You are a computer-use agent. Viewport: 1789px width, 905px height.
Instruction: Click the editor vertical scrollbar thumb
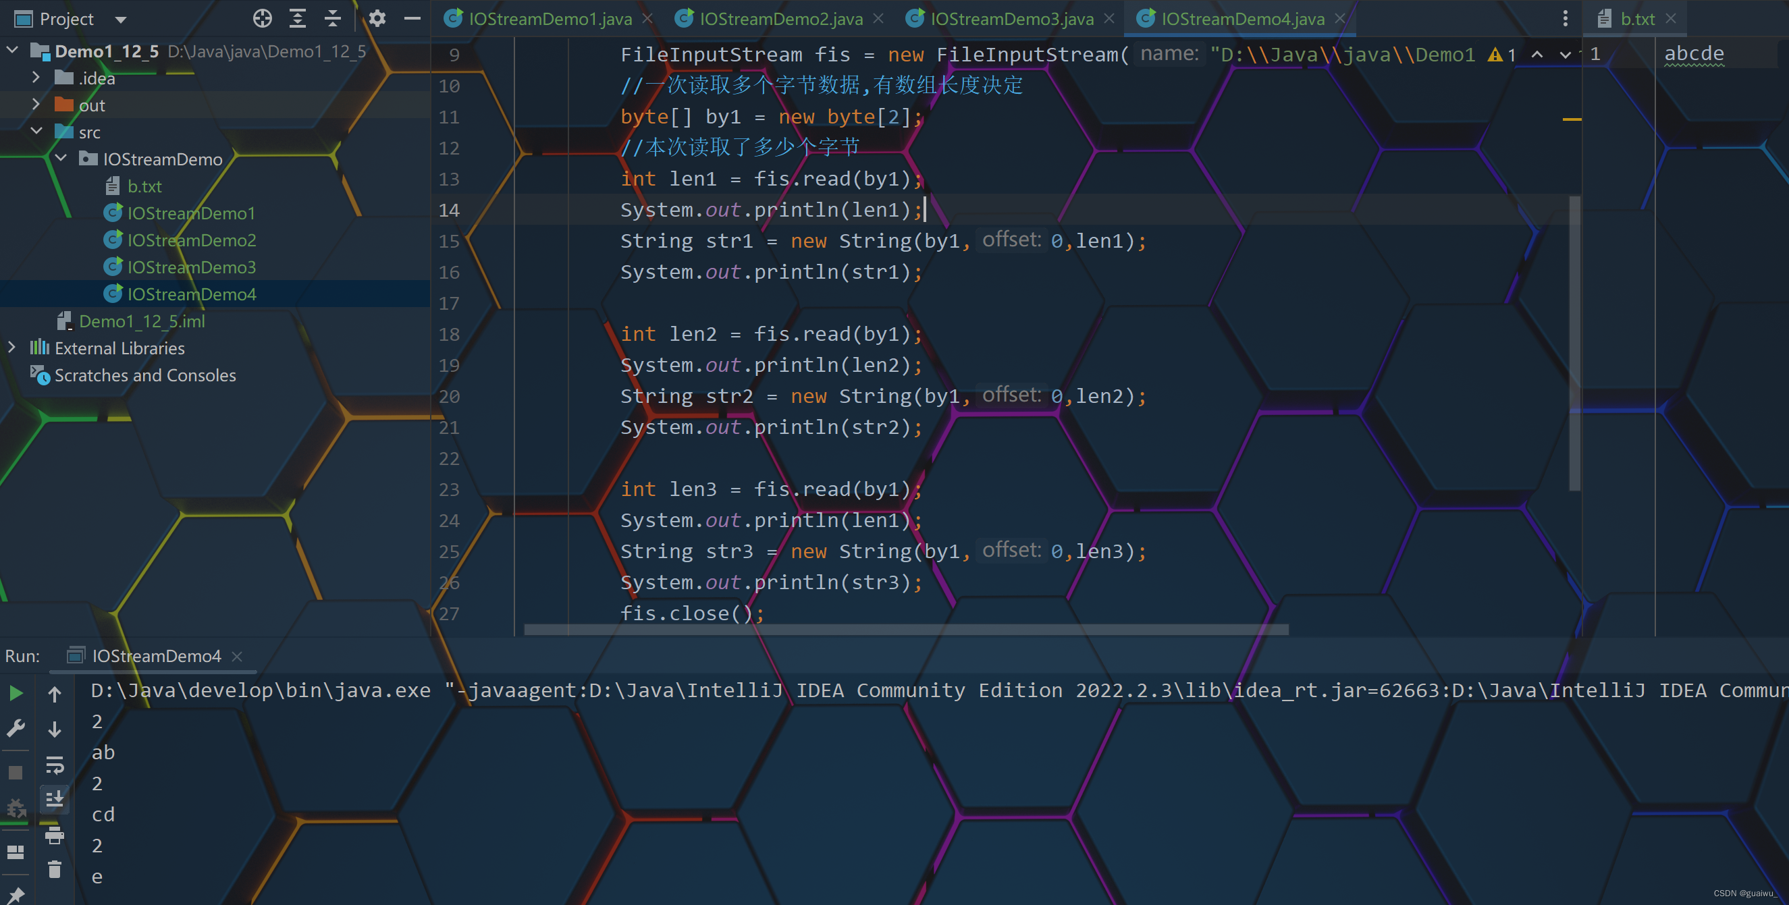[x=1574, y=344]
